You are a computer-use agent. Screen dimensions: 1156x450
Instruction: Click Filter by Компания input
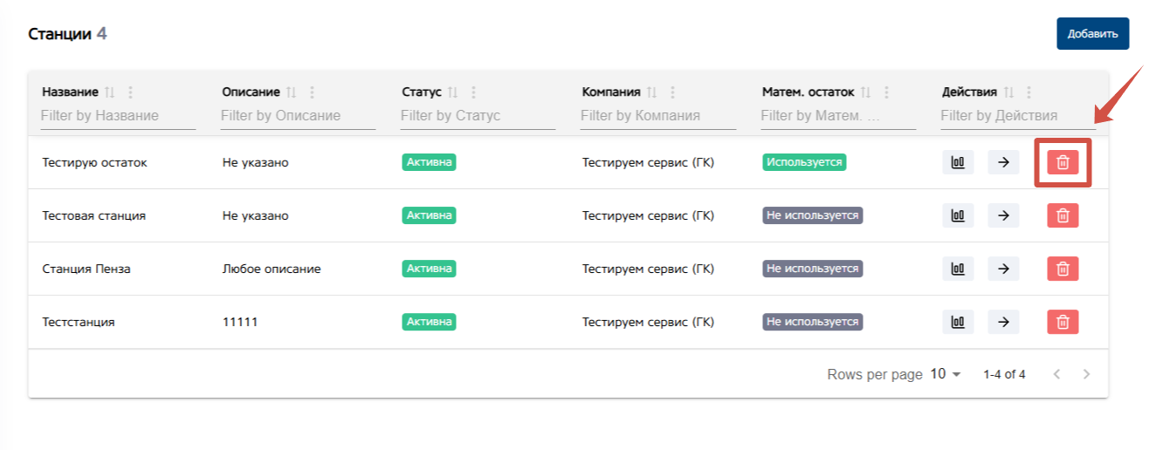click(x=657, y=115)
